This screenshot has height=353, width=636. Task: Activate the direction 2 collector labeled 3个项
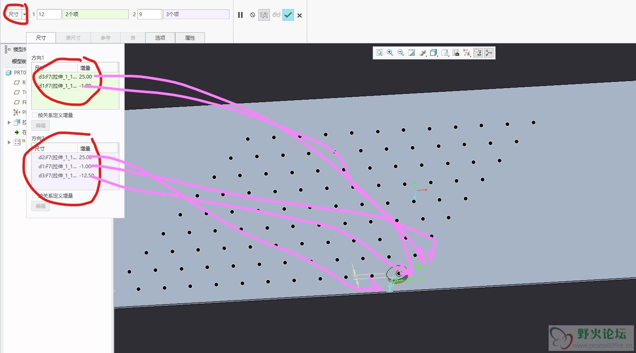tap(196, 14)
